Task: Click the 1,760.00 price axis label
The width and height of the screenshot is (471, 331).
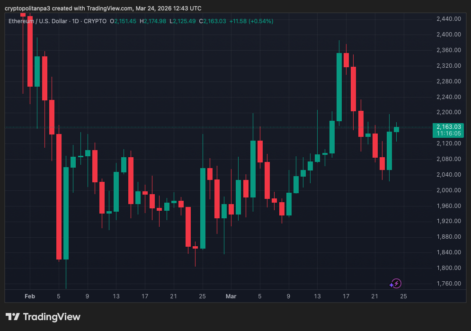Action: (x=448, y=284)
